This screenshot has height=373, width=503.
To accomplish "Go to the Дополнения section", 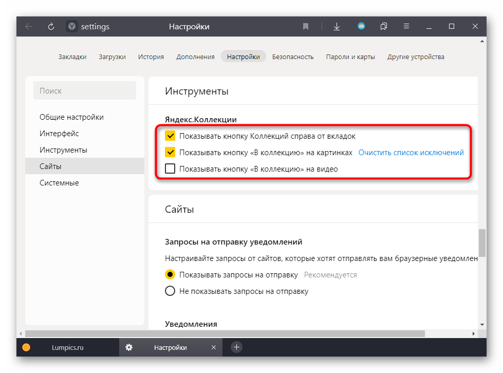I will [195, 57].
